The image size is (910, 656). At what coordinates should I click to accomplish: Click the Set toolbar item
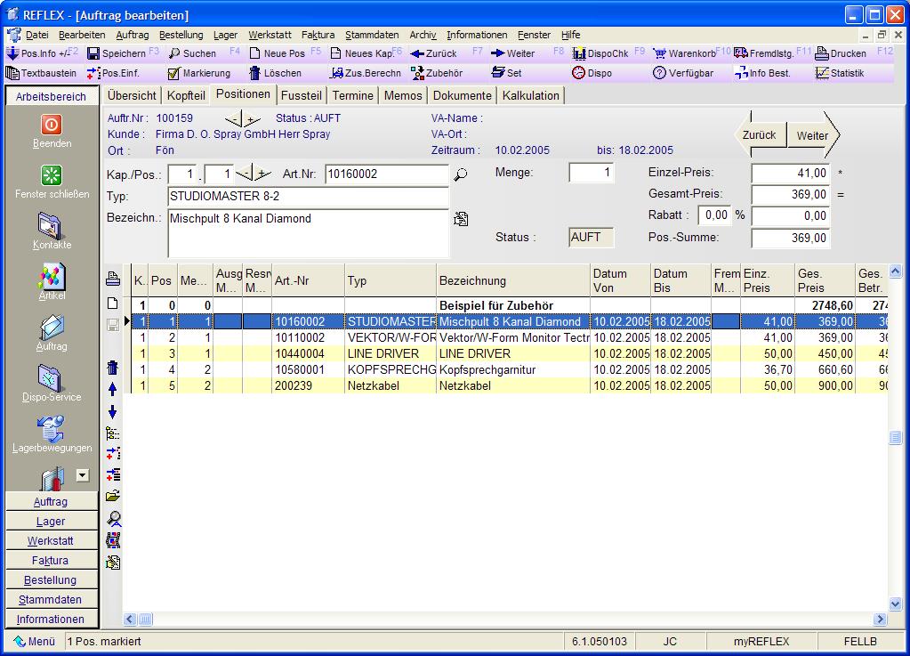(507, 73)
